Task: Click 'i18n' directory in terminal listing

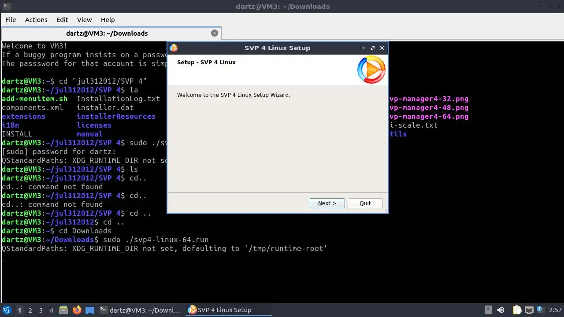Action: pyautogui.click(x=11, y=125)
